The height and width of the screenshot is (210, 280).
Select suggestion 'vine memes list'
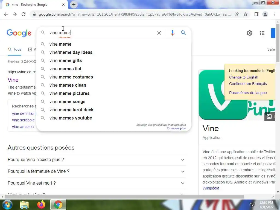tap(114, 69)
